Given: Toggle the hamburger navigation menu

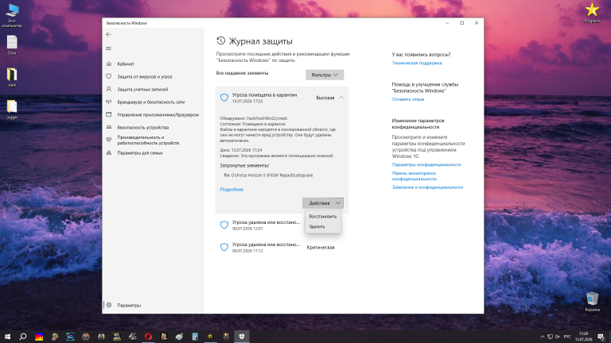Looking at the screenshot, I should point(108,48).
